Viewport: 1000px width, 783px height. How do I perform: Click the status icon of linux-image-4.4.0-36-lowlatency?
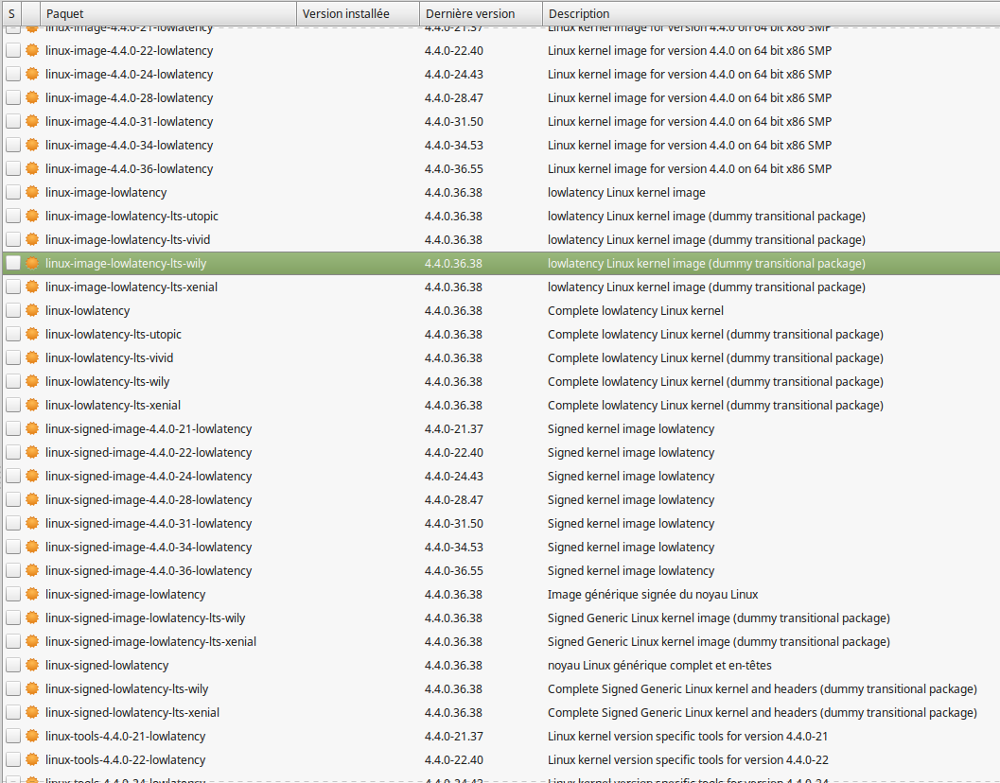(32, 169)
